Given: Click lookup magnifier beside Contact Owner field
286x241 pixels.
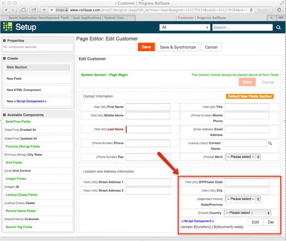Looking at the screenshot, I should 270,143.
